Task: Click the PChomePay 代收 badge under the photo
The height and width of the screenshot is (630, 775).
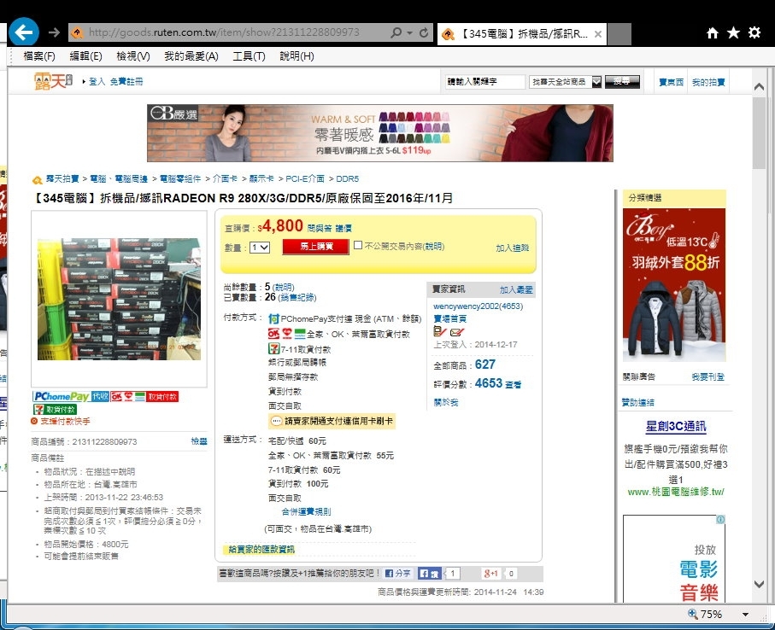Action: [71, 396]
